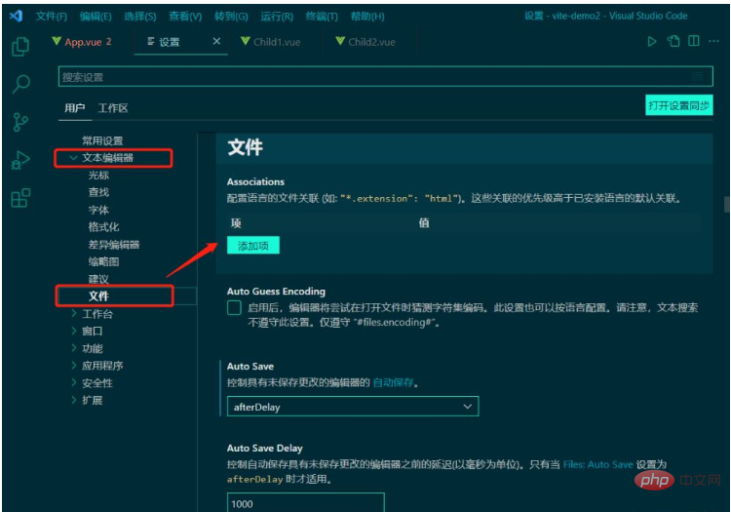Viewport: 731px width, 512px height.
Task: Follow the 自动保存 link in Auto Save
Action: click(x=393, y=383)
